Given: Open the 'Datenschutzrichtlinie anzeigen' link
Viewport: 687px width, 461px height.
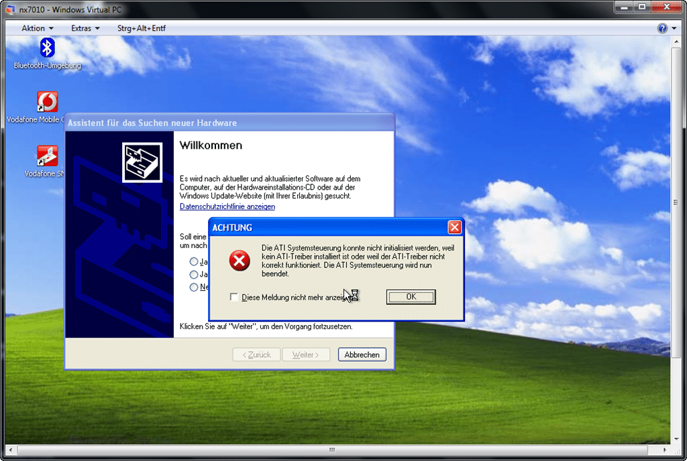Looking at the screenshot, I should (x=227, y=206).
